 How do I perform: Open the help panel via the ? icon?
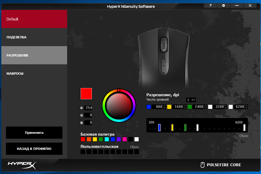point(210,5)
